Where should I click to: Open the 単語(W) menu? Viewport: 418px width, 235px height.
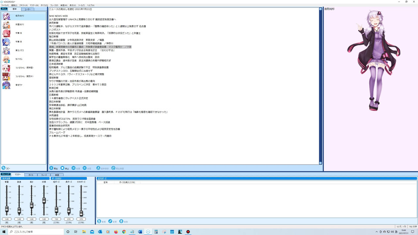click(64, 5)
